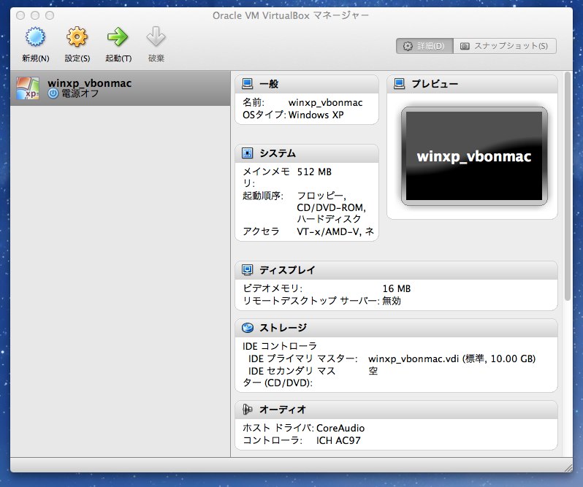Click the window resize grip at bottom corner
This screenshot has height=487, width=583.
tap(568, 468)
